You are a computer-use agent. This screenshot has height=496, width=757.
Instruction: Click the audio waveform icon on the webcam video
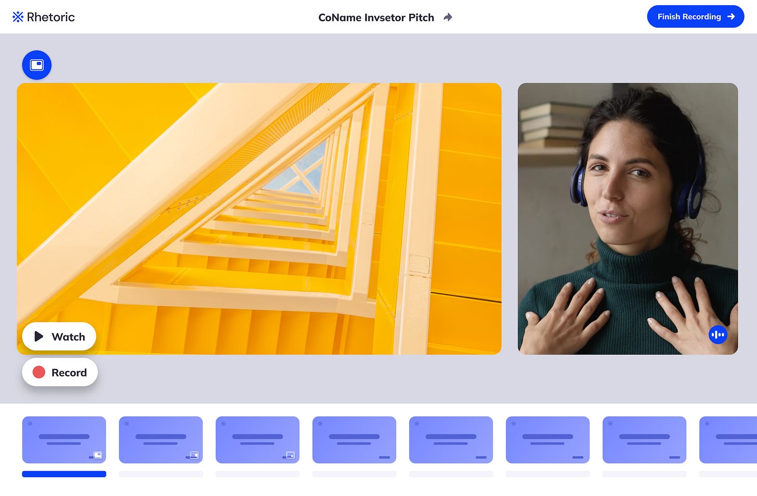tap(717, 335)
